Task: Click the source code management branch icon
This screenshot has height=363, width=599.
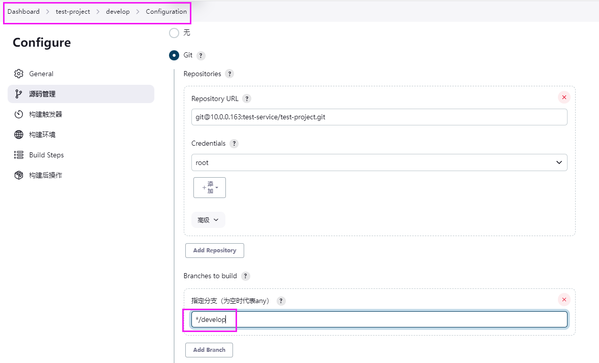Action: (19, 93)
